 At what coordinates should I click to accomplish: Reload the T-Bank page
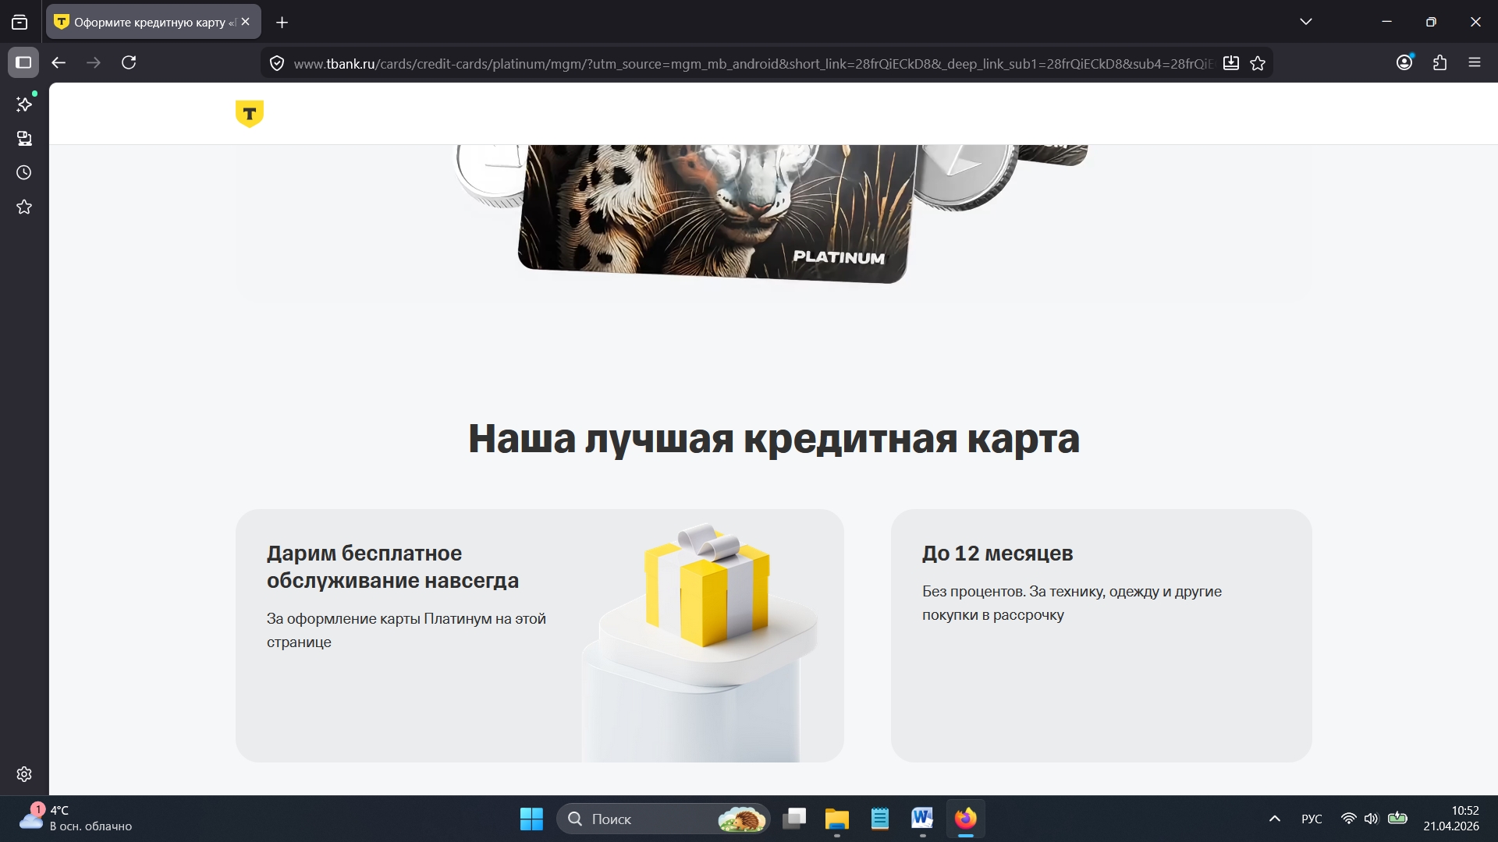[129, 63]
